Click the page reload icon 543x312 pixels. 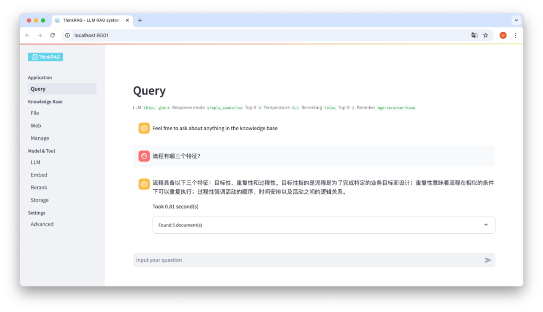(52, 35)
